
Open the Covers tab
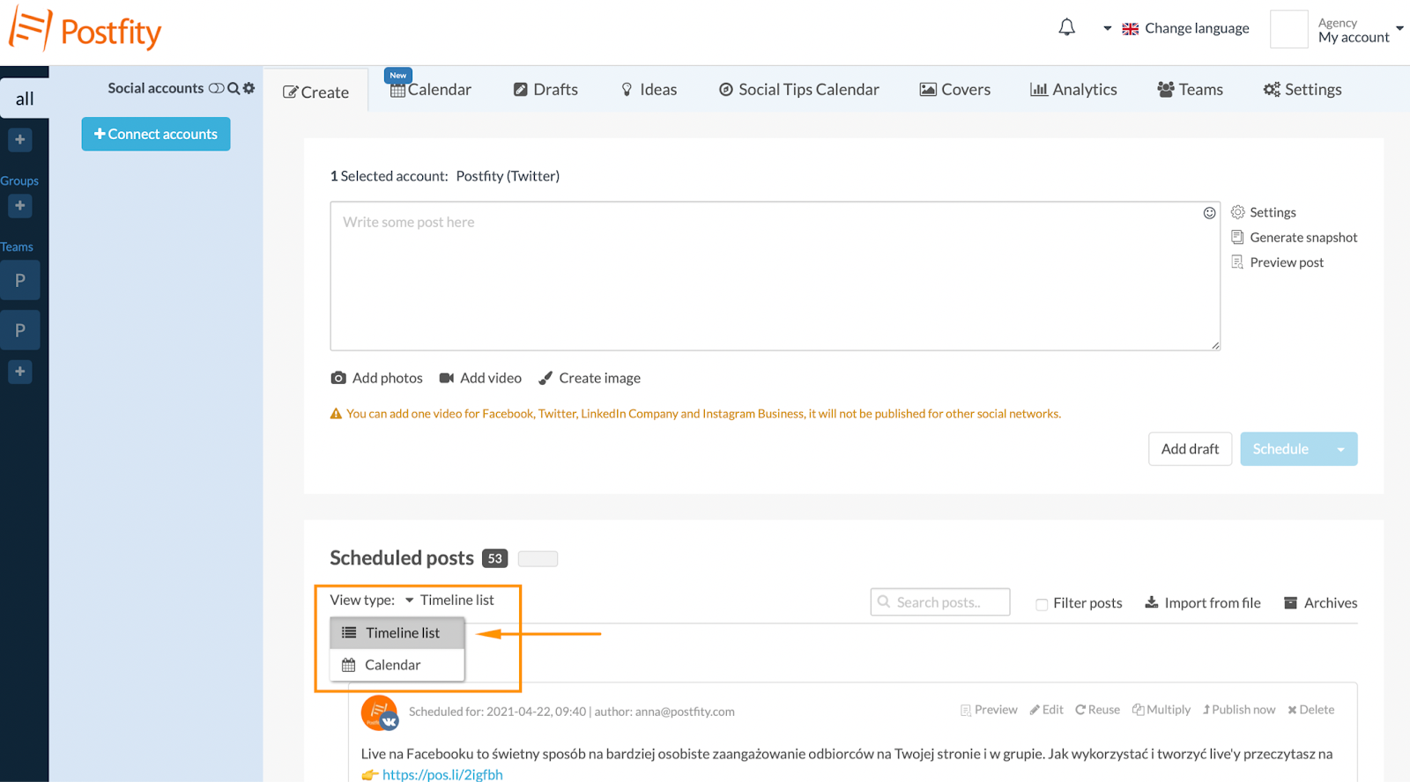pos(954,89)
